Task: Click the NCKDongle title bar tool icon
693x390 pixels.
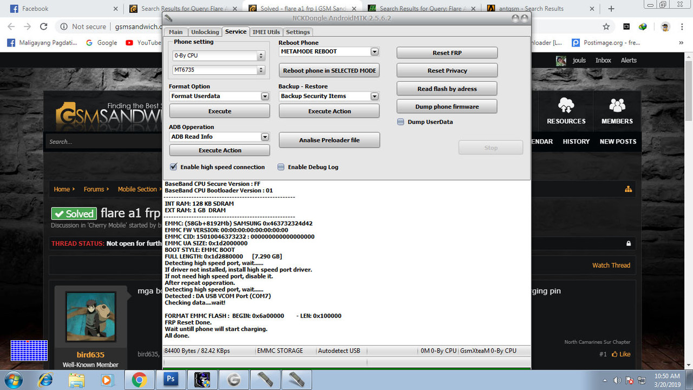Action: click(168, 18)
